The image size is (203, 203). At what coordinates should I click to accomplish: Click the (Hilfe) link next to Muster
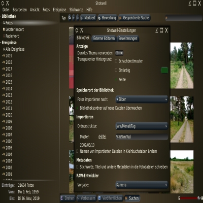pyautogui.click(x=103, y=137)
